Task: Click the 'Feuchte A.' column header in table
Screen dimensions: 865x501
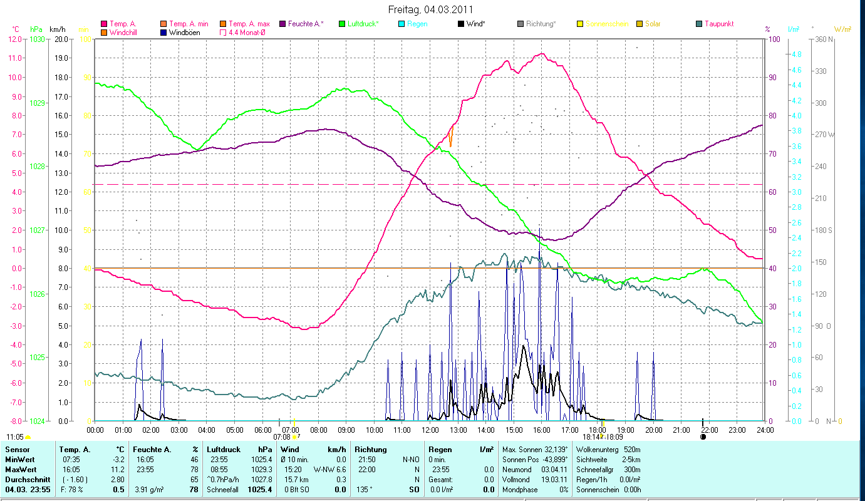Action: (x=151, y=450)
